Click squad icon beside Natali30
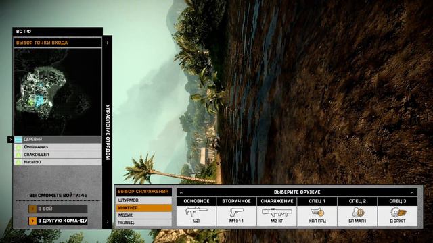Screen dimensions: 433x243 pyautogui.click(x=18, y=162)
